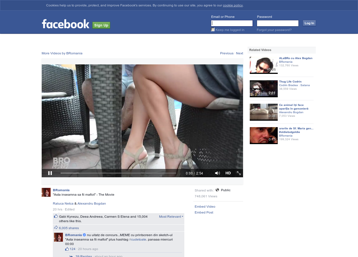The height and width of the screenshot is (257, 358).
Task: Click 132,760 Views count text
Action: tap(289, 66)
